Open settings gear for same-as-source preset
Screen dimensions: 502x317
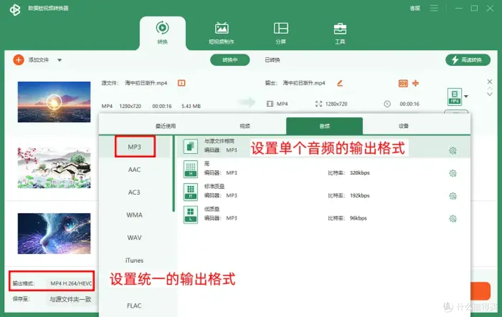point(453,150)
